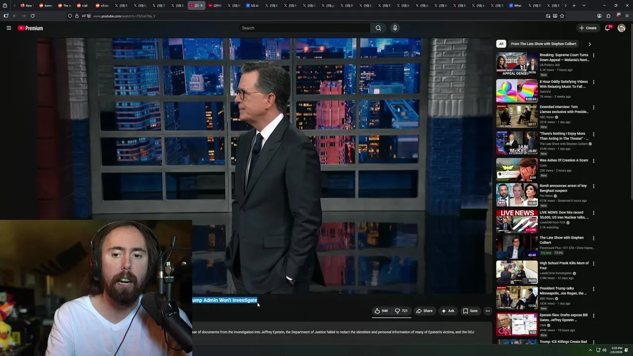Image resolution: width=633 pixels, height=356 pixels.
Task: Open the YouTube notifications bell
Action: tap(608, 28)
